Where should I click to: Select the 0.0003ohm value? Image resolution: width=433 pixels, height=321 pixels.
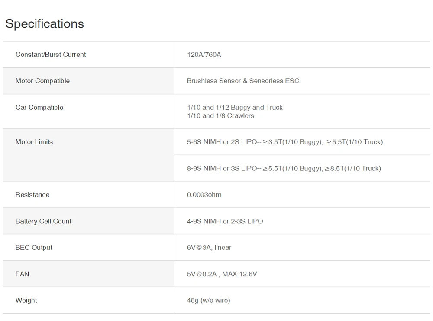204,195
